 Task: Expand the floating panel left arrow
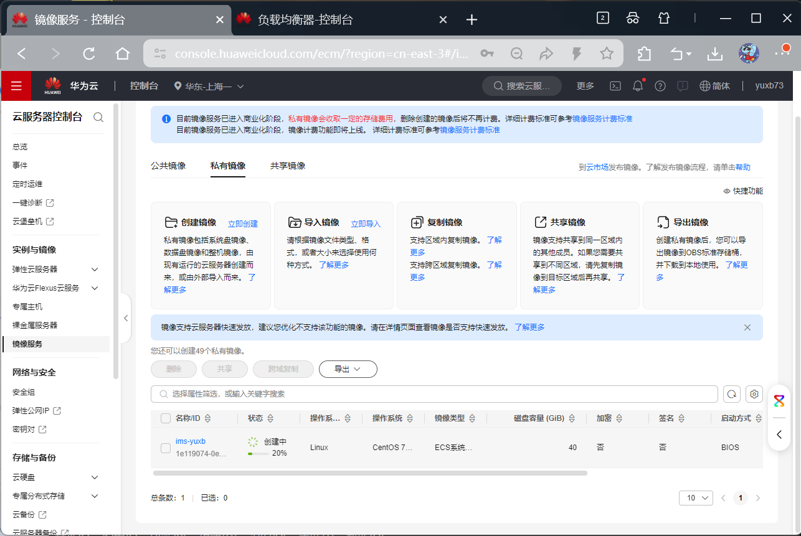tap(779, 434)
